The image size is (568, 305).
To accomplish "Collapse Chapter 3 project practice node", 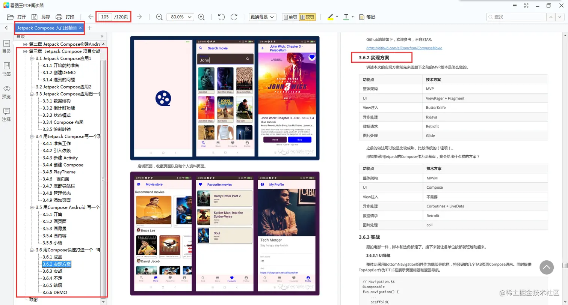I will tap(25, 51).
